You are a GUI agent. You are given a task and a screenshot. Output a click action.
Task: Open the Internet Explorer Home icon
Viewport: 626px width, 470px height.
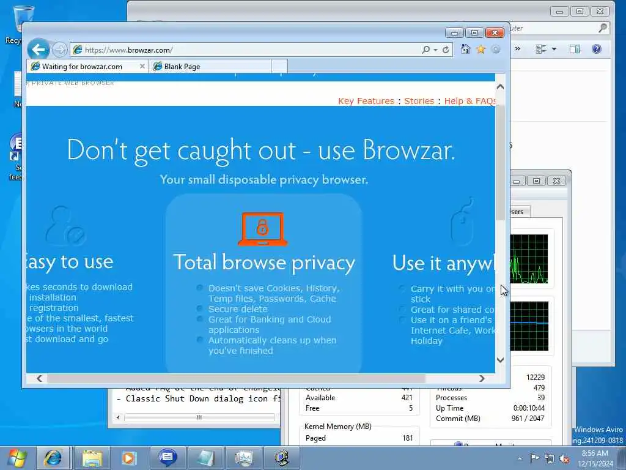click(465, 49)
